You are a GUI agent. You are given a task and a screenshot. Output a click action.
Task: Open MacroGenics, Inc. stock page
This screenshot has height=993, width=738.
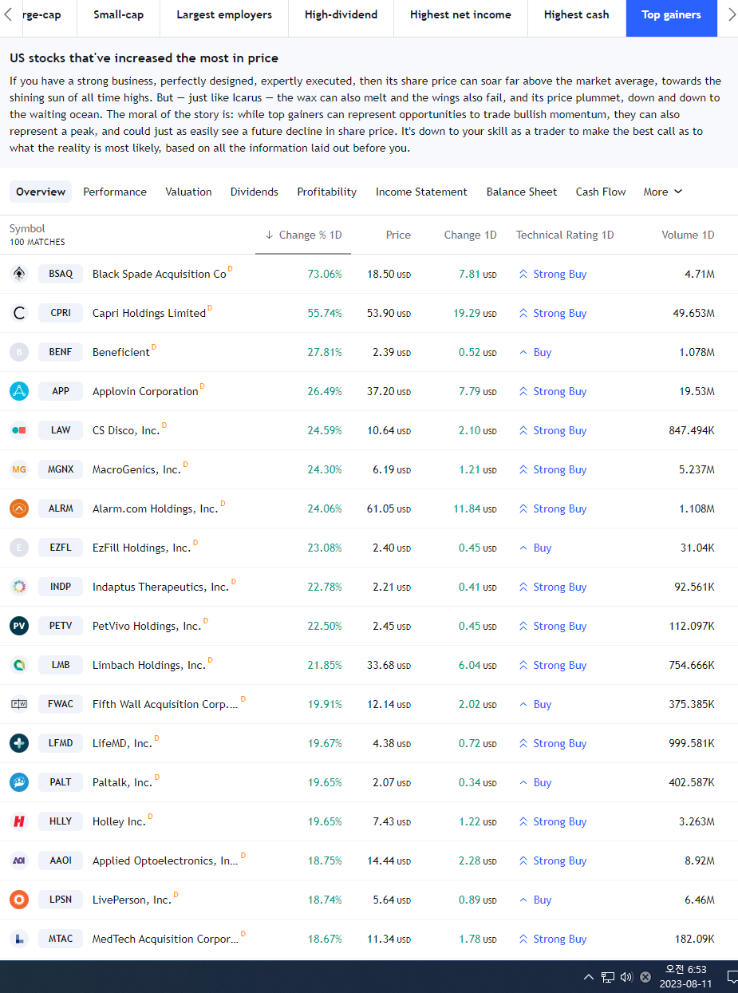(x=136, y=469)
